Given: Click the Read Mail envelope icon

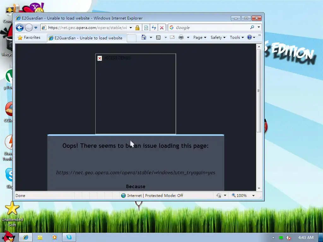Looking at the screenshot, I should (x=172, y=37).
